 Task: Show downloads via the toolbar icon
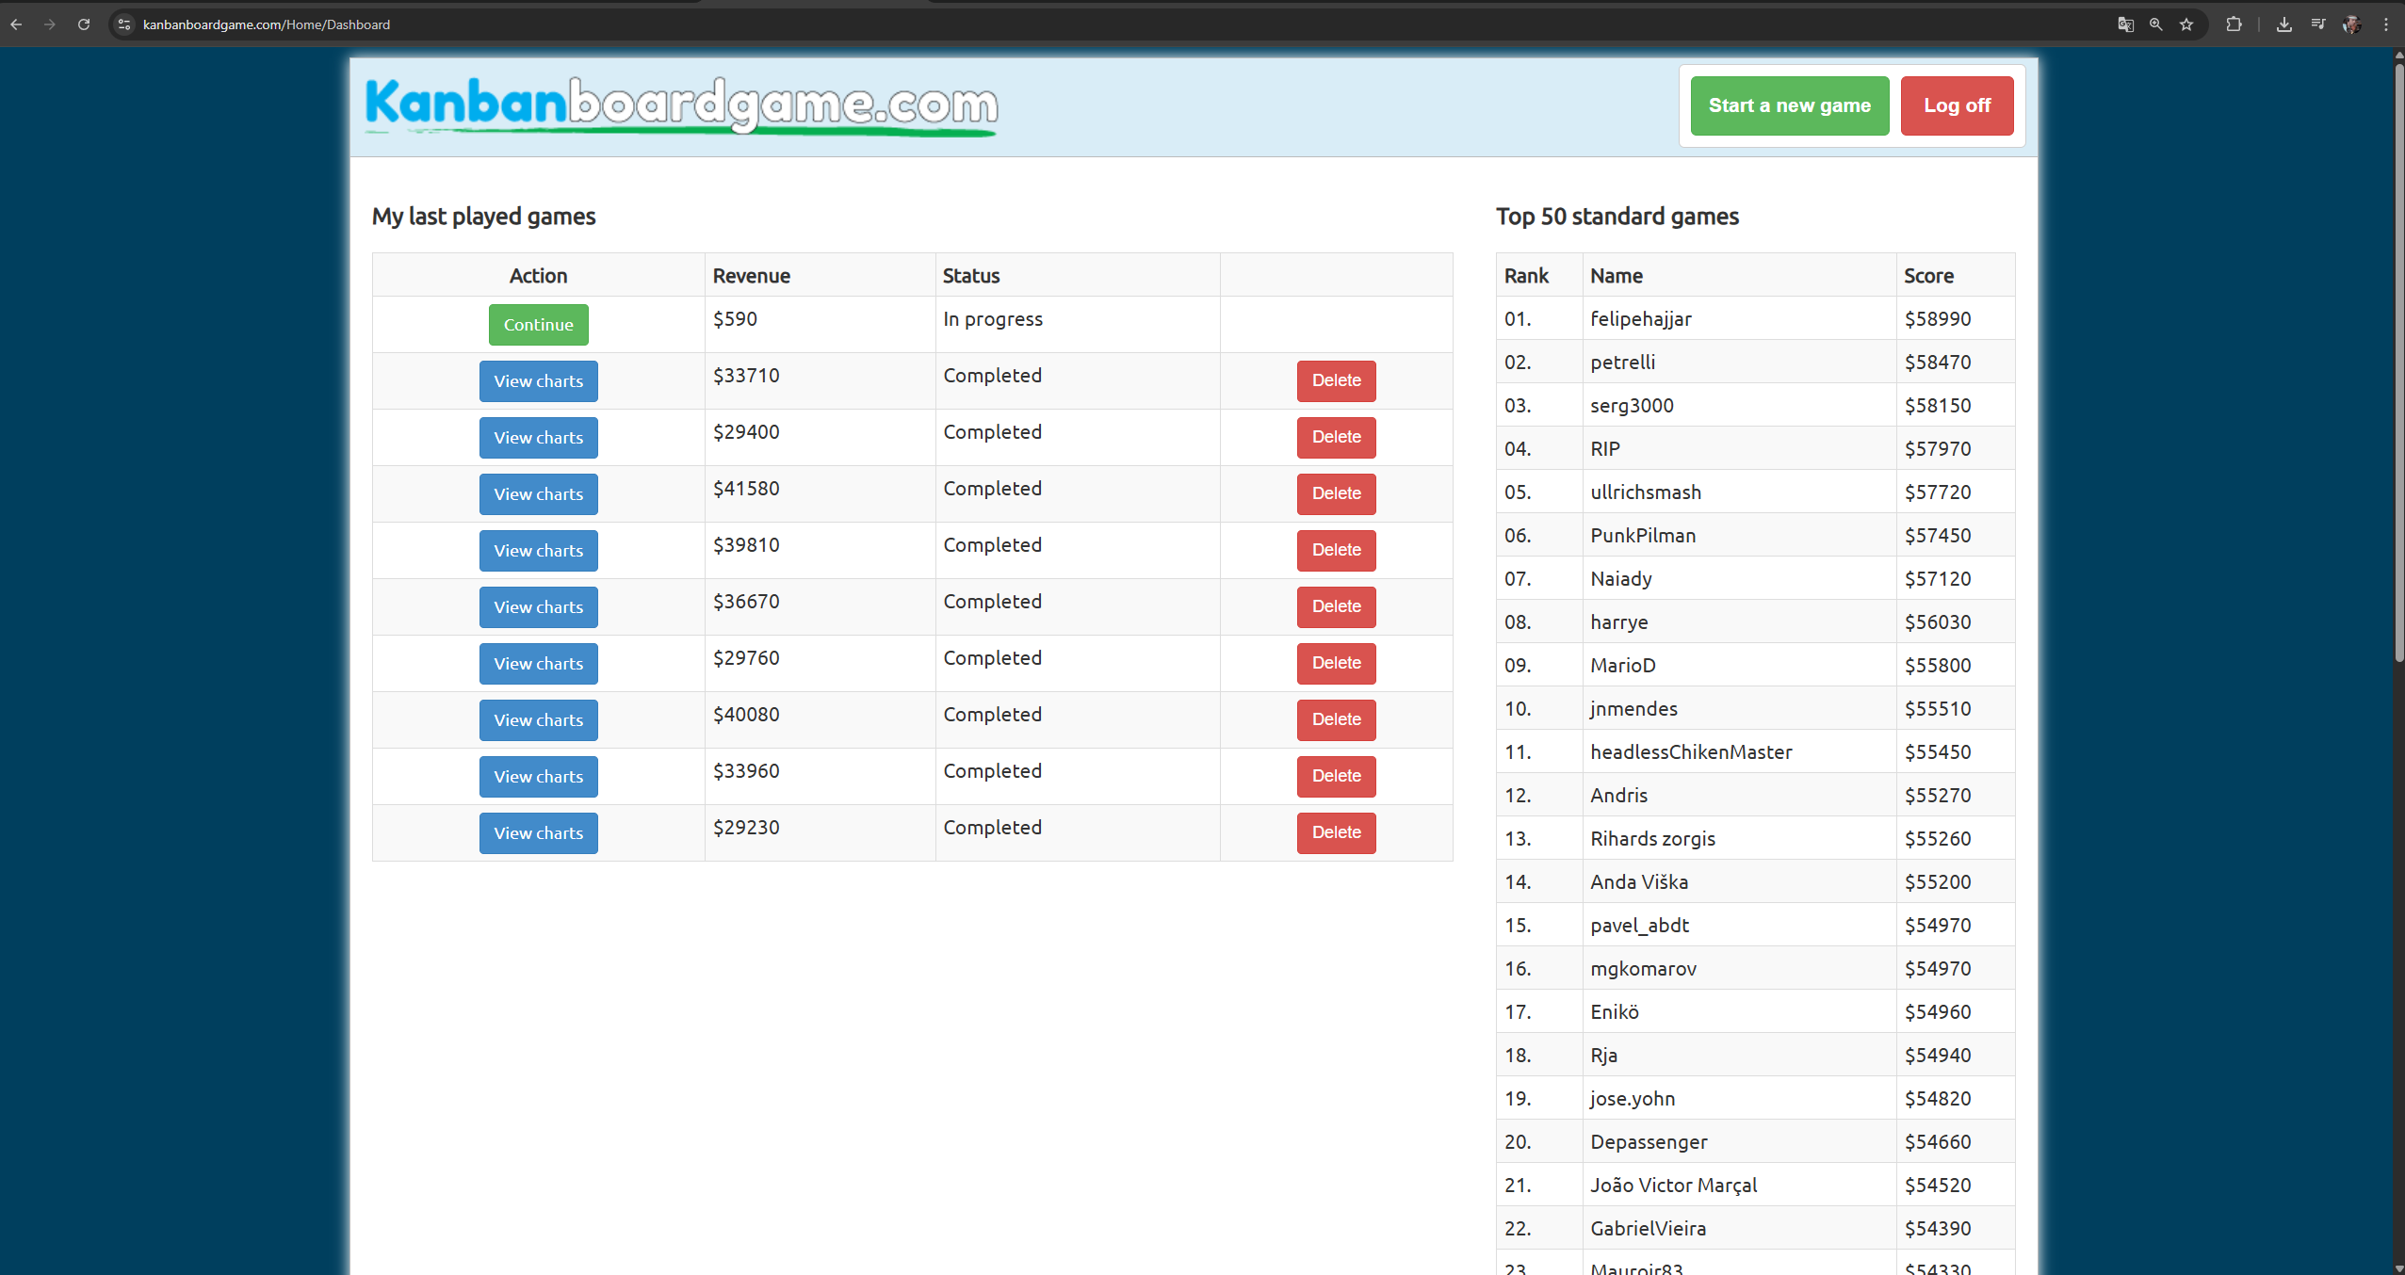tap(2284, 24)
